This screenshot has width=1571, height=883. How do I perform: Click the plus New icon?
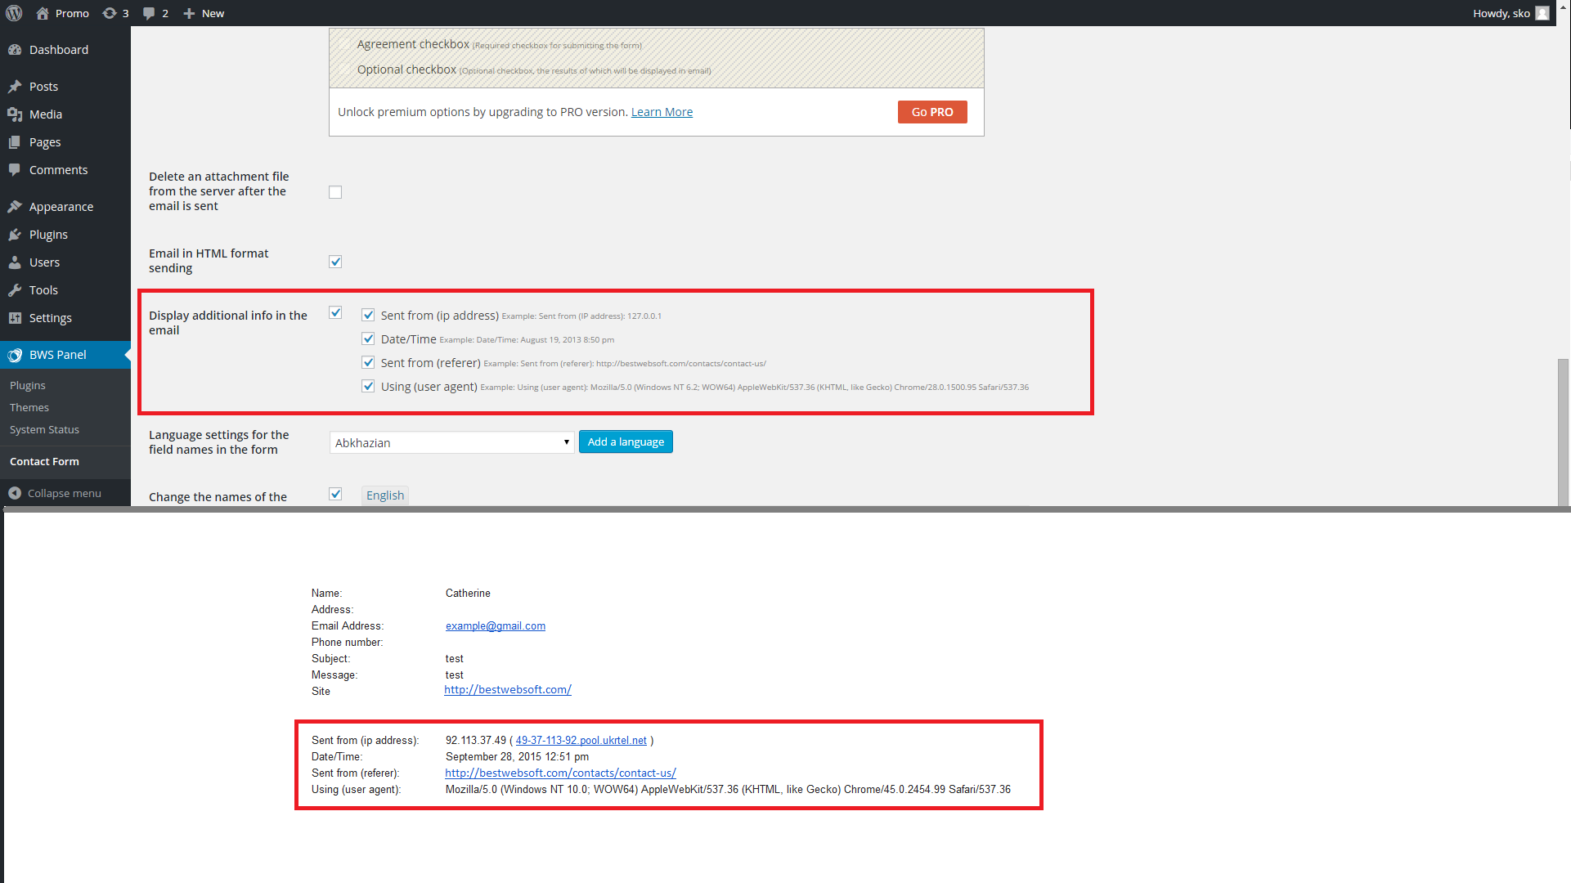189,13
